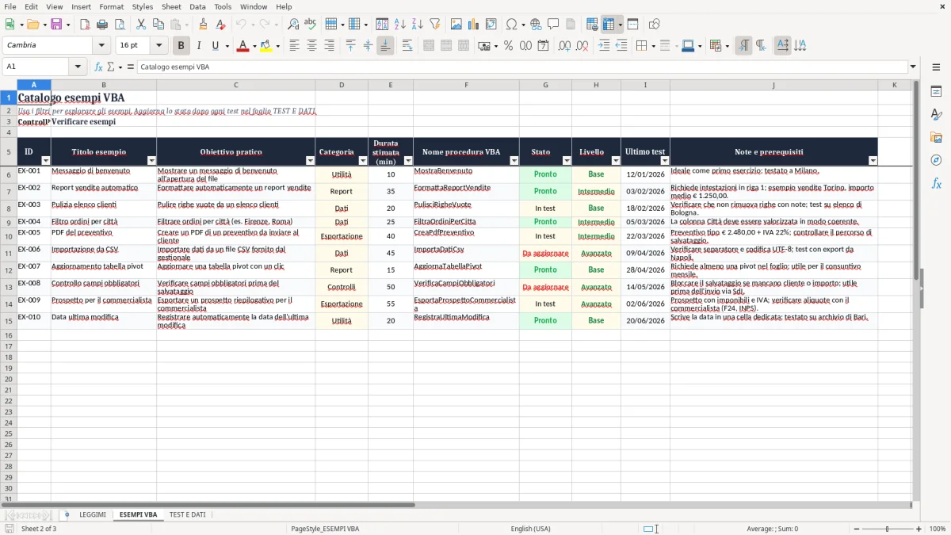Toggle Align Left for the cell
Viewport: 951px width, 535px height.
click(x=294, y=46)
